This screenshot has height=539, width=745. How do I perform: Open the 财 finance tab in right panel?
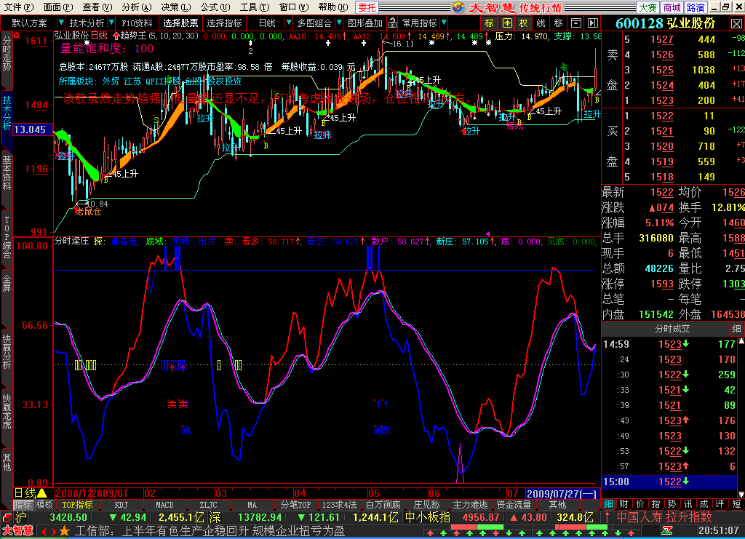click(x=624, y=504)
